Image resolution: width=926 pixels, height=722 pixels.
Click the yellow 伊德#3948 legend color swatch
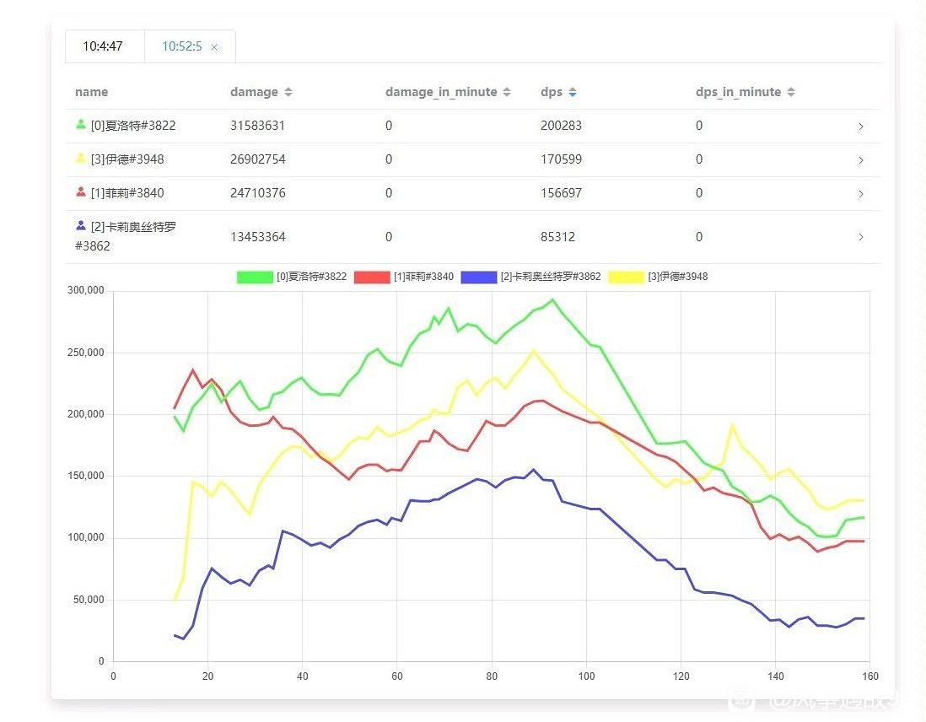coord(625,277)
